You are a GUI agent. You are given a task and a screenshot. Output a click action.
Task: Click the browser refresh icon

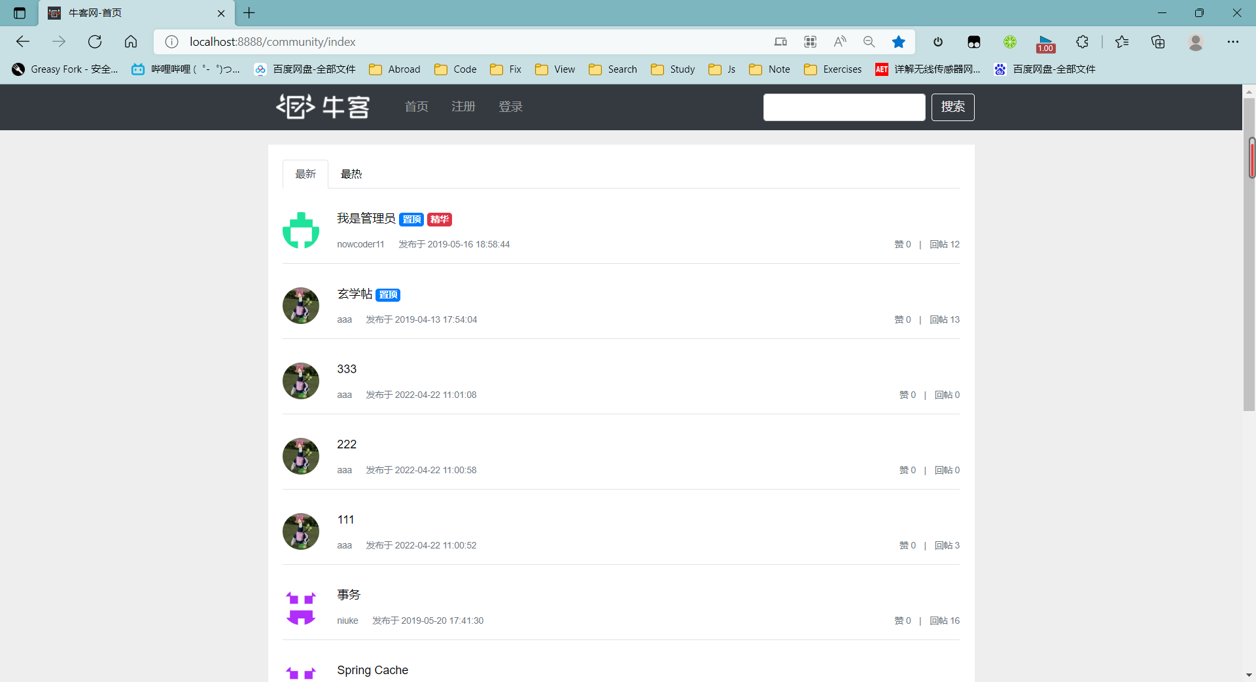click(95, 42)
